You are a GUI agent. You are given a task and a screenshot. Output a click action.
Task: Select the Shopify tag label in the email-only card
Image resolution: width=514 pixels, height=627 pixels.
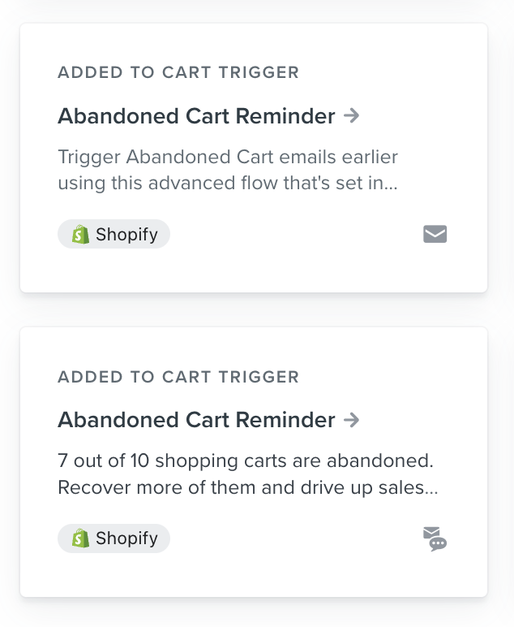click(126, 235)
